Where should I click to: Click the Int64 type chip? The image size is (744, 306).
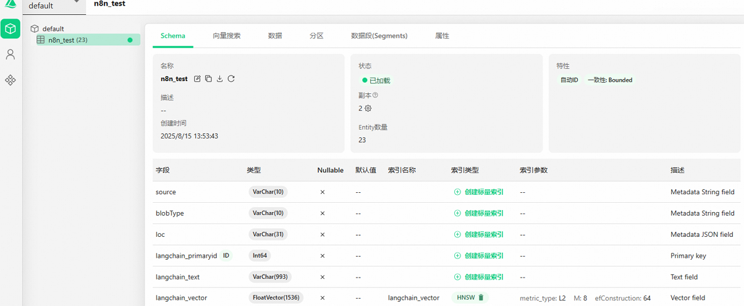point(260,255)
